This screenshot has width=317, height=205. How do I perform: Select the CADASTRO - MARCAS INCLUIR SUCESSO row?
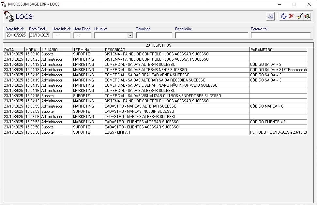tap(176, 111)
